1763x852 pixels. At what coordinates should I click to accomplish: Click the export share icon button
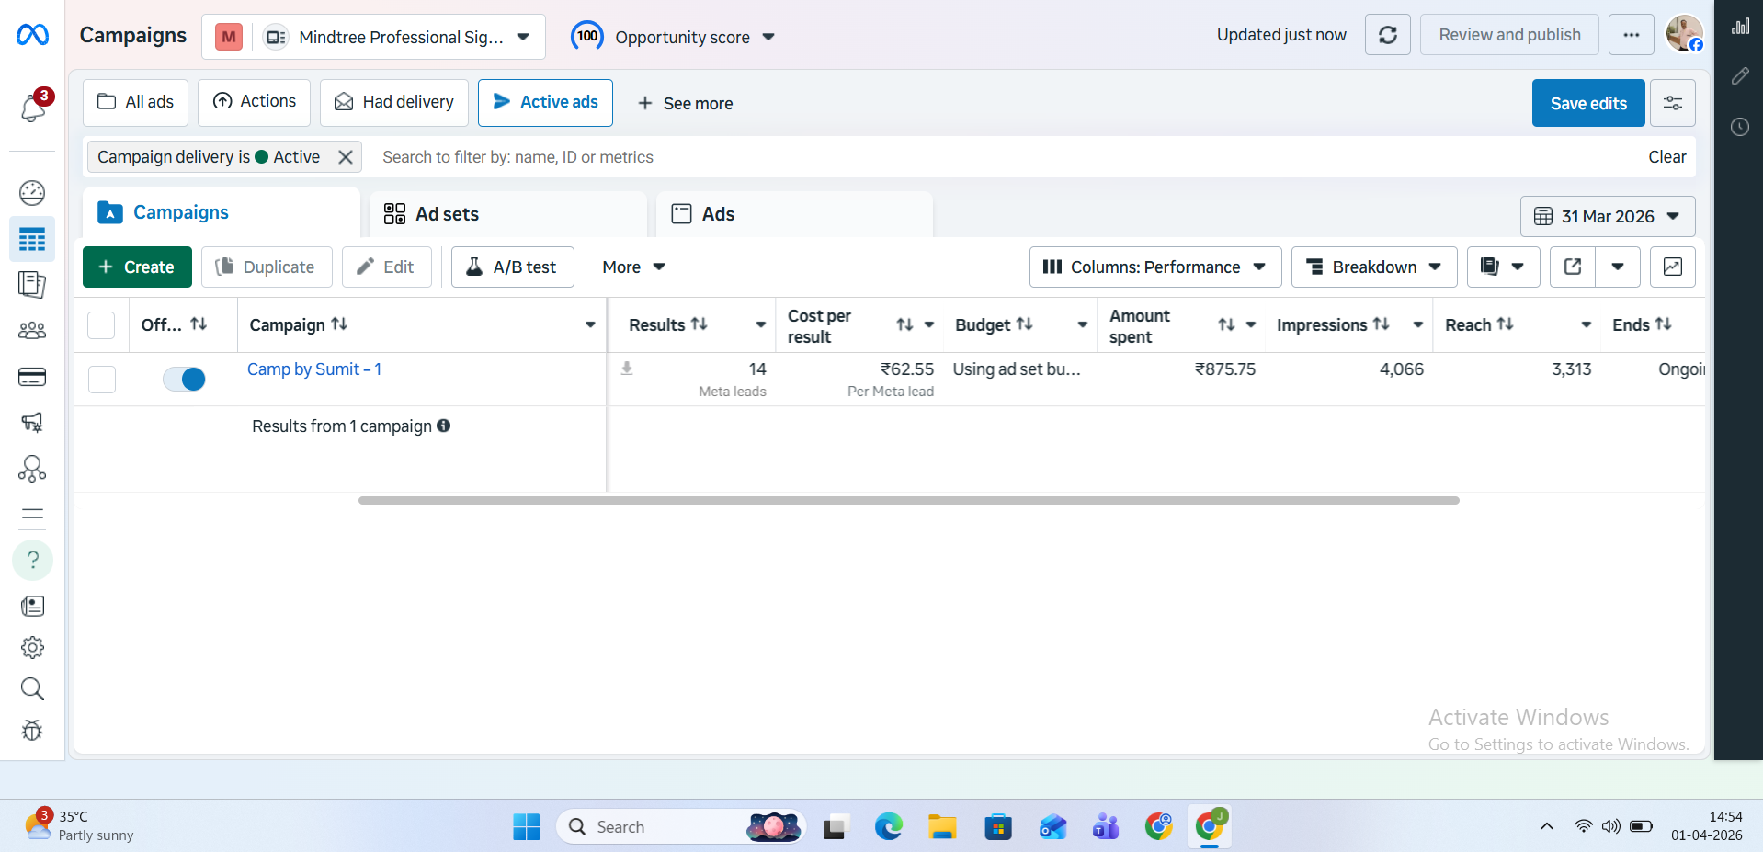(x=1573, y=267)
